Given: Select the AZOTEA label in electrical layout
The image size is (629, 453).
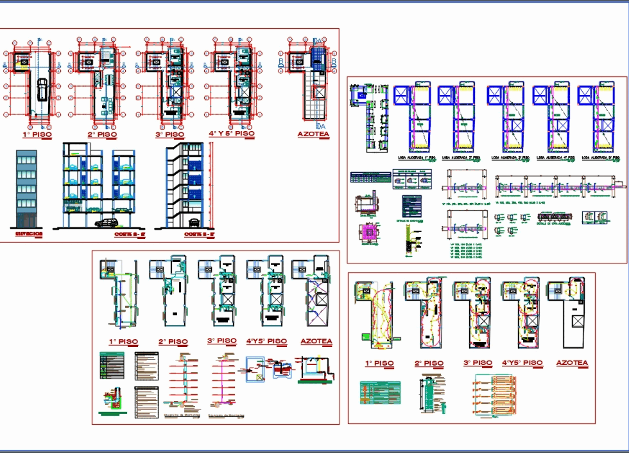Looking at the screenshot, I should [571, 363].
